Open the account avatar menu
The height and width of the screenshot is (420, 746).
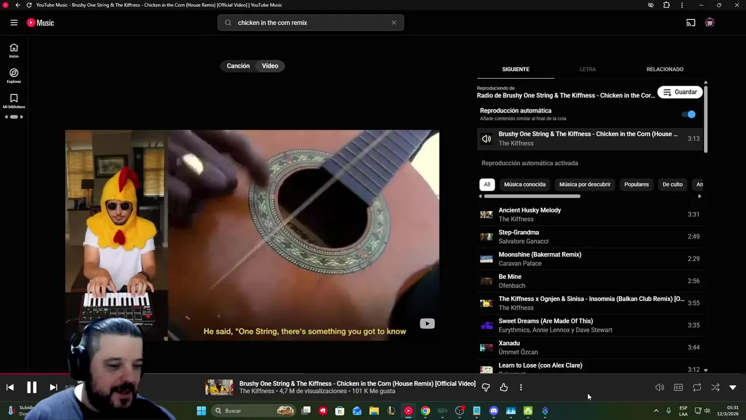[x=710, y=23]
